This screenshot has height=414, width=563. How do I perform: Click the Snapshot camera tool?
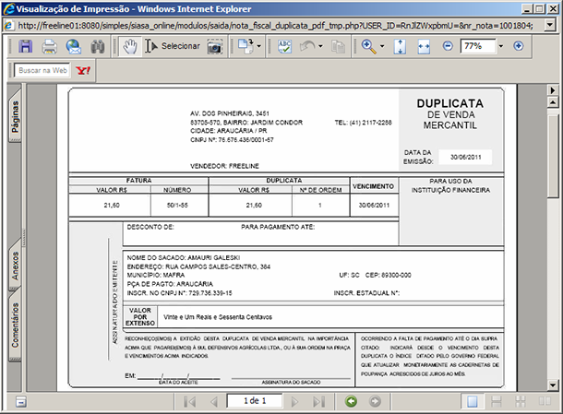[x=214, y=46]
